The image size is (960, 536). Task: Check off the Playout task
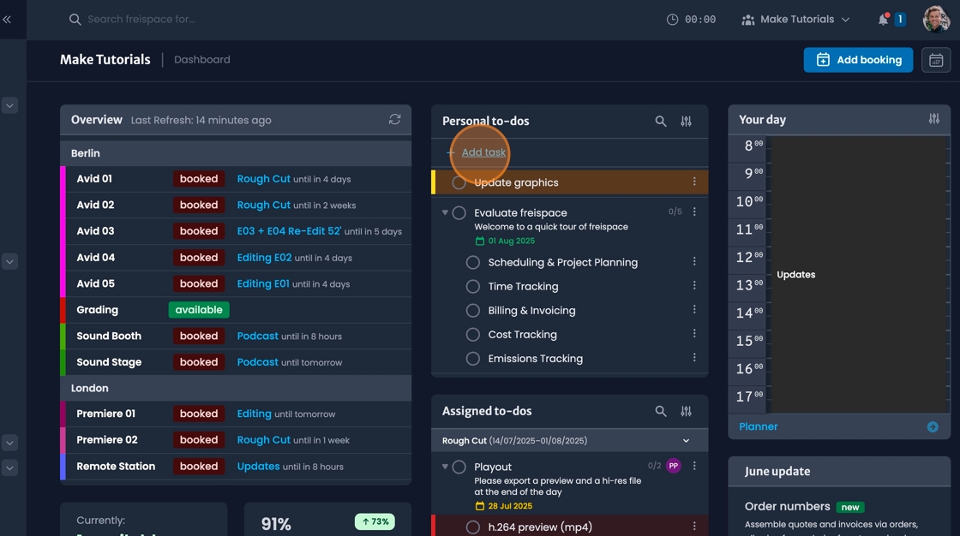[459, 466]
